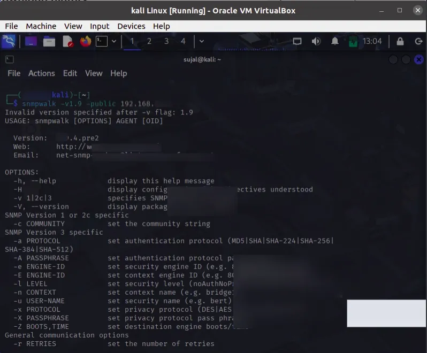Click the '-V, --version' option text
This screenshot has width=427, height=353.
point(41,206)
